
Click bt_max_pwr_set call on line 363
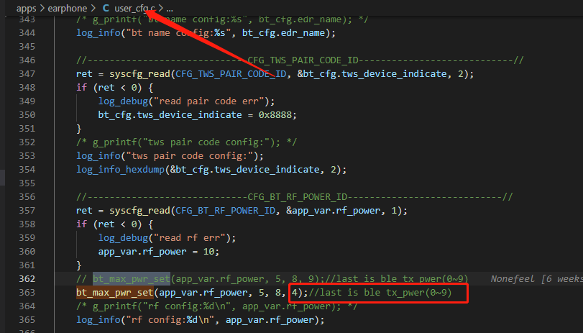click(x=115, y=293)
